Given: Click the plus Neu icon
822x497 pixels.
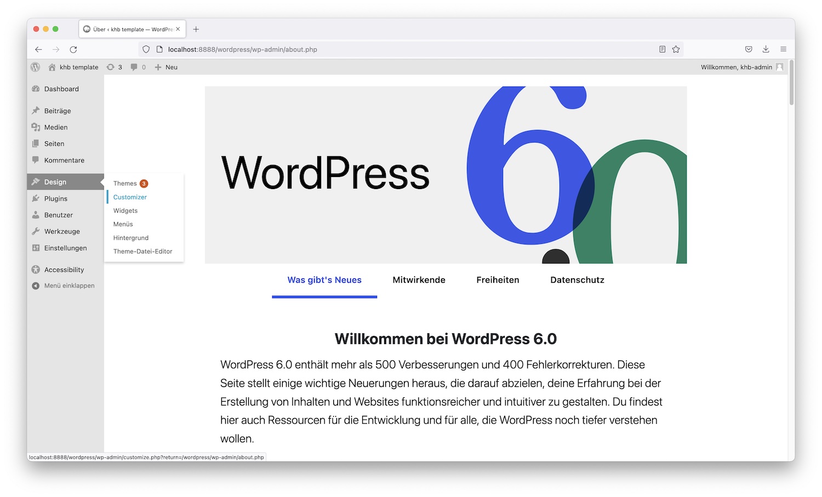Looking at the screenshot, I should tap(158, 67).
